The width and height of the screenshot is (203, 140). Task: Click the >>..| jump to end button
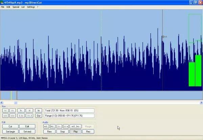29,116
